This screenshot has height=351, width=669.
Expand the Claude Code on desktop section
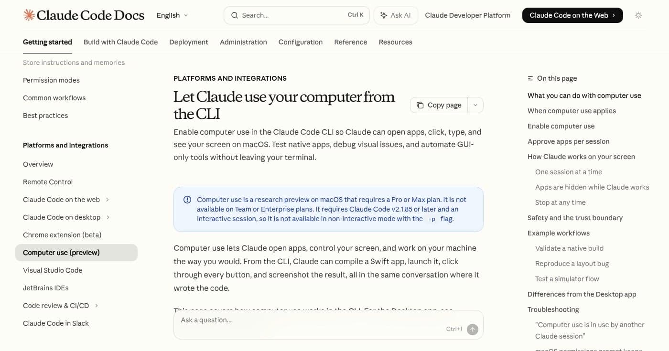pyautogui.click(x=108, y=217)
